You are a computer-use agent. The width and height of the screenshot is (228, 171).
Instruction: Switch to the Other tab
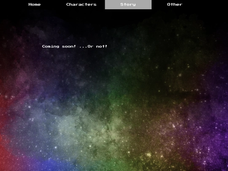(x=175, y=5)
